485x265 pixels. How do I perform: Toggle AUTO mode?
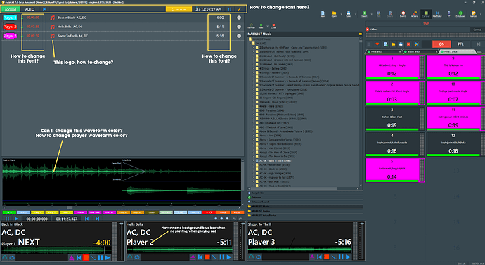pyautogui.click(x=30, y=9)
